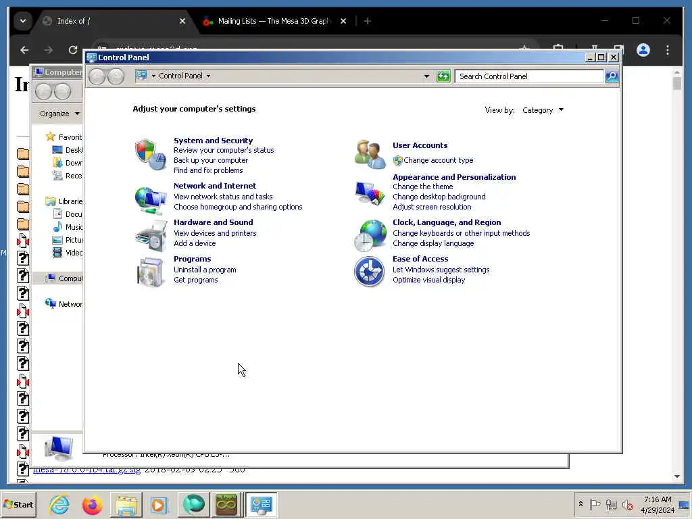
Task: Open Uninstall a program link
Action: click(205, 270)
